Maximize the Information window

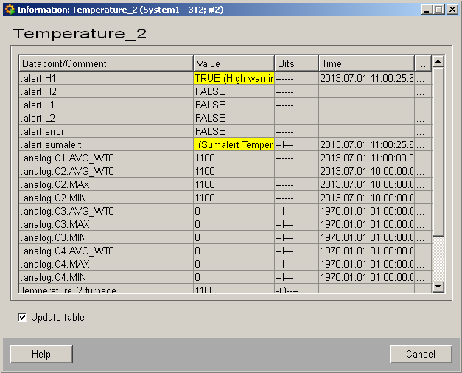click(439, 10)
